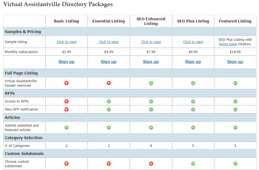
Task: Sign up for the Featured Listing package
Action: pyautogui.click(x=235, y=62)
